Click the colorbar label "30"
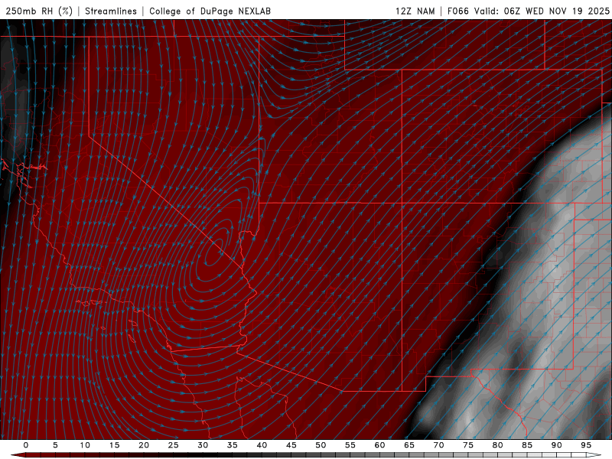 [203, 445]
